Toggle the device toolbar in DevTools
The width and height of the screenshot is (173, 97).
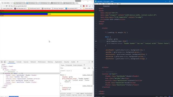click(5, 62)
